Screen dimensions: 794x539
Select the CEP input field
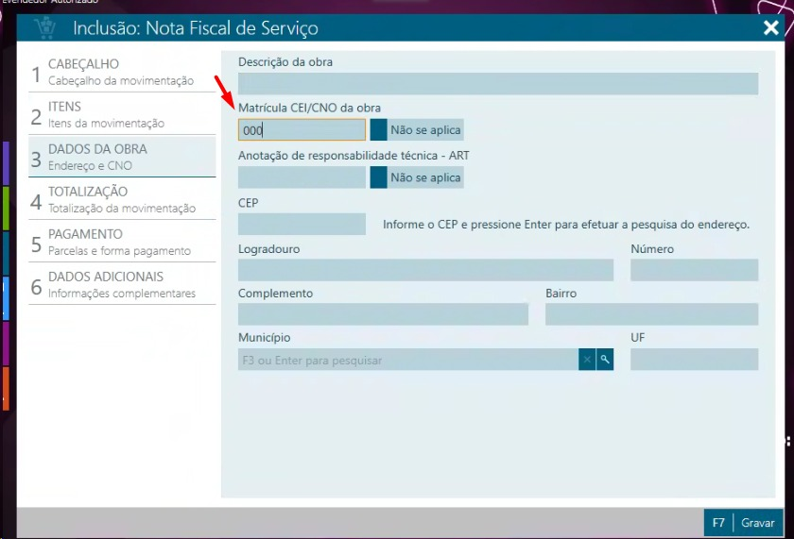point(302,224)
